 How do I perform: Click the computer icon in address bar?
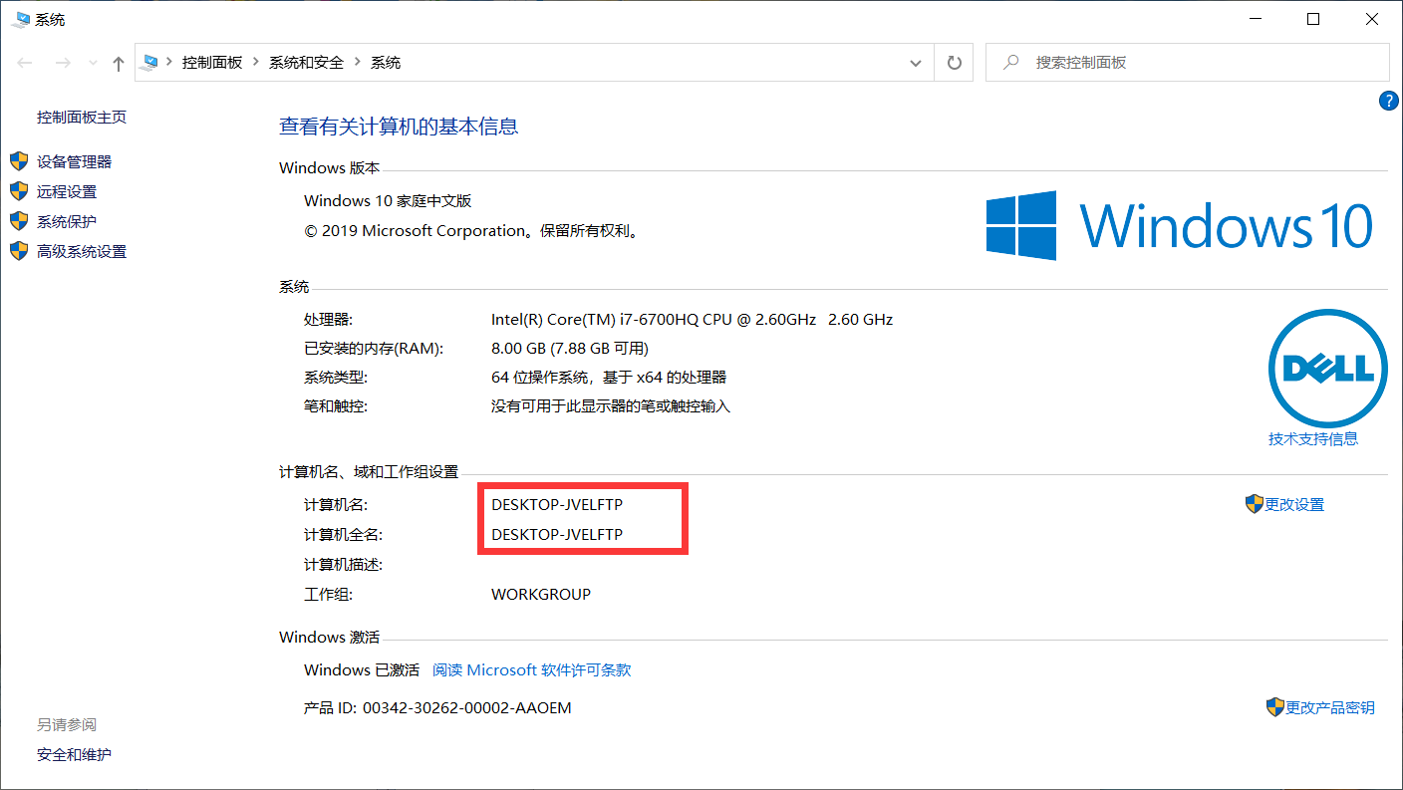point(150,62)
